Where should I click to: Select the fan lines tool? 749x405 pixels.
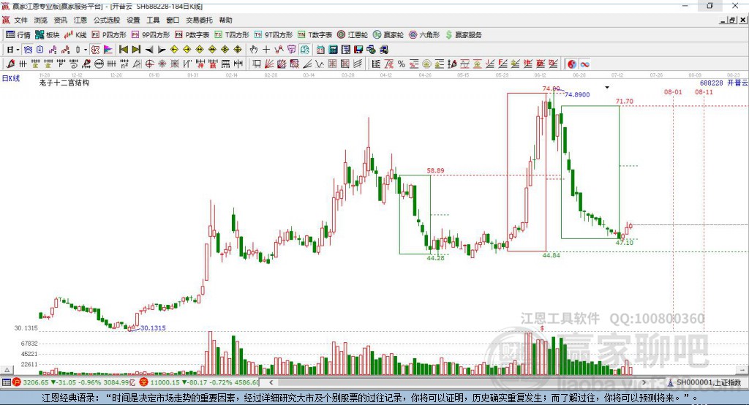pos(269,64)
